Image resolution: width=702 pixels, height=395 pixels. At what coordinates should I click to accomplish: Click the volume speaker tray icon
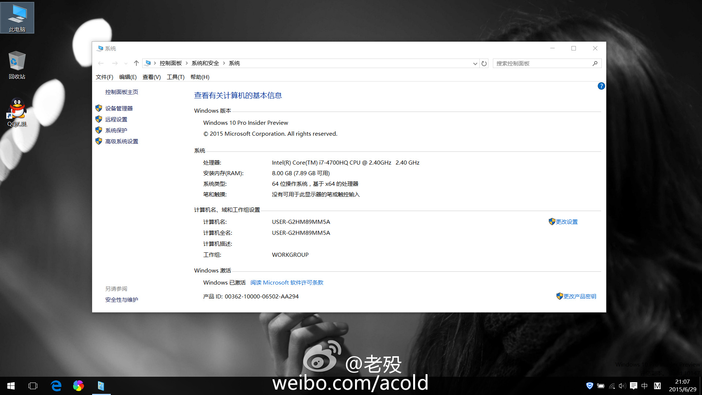[x=622, y=386]
